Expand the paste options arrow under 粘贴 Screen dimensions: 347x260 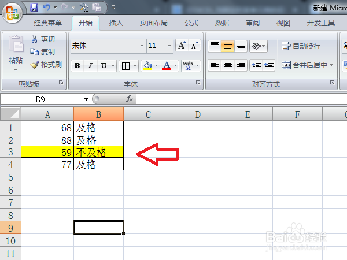(16, 70)
